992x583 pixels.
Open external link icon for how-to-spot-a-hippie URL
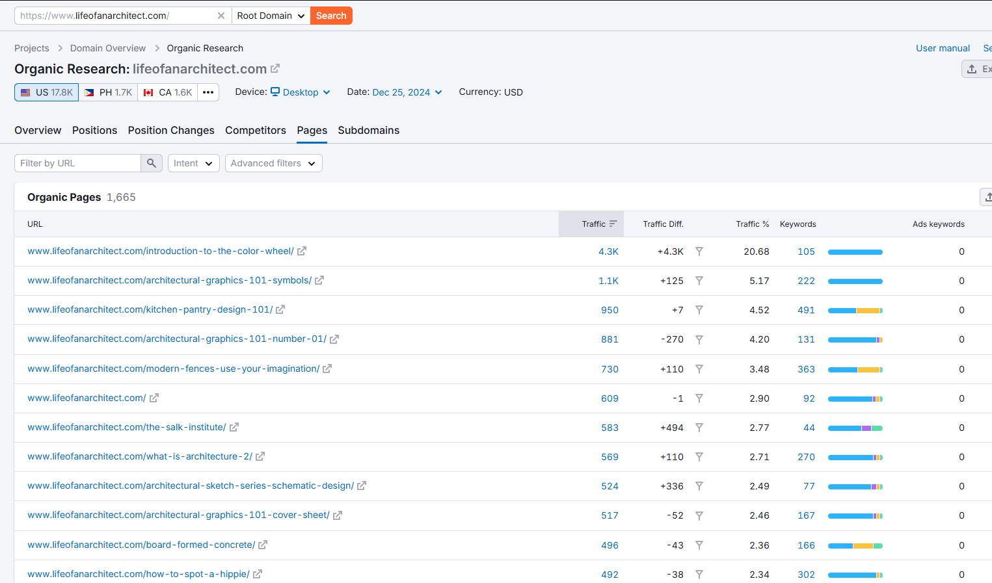click(258, 575)
